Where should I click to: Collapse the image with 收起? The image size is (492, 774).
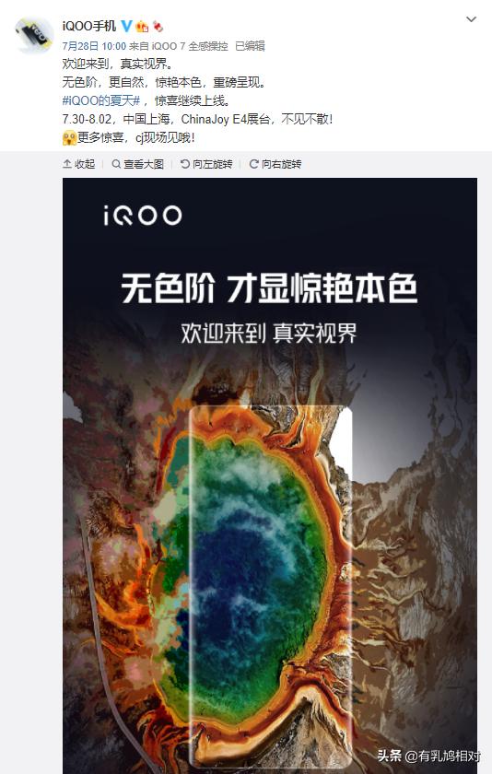click(x=79, y=164)
